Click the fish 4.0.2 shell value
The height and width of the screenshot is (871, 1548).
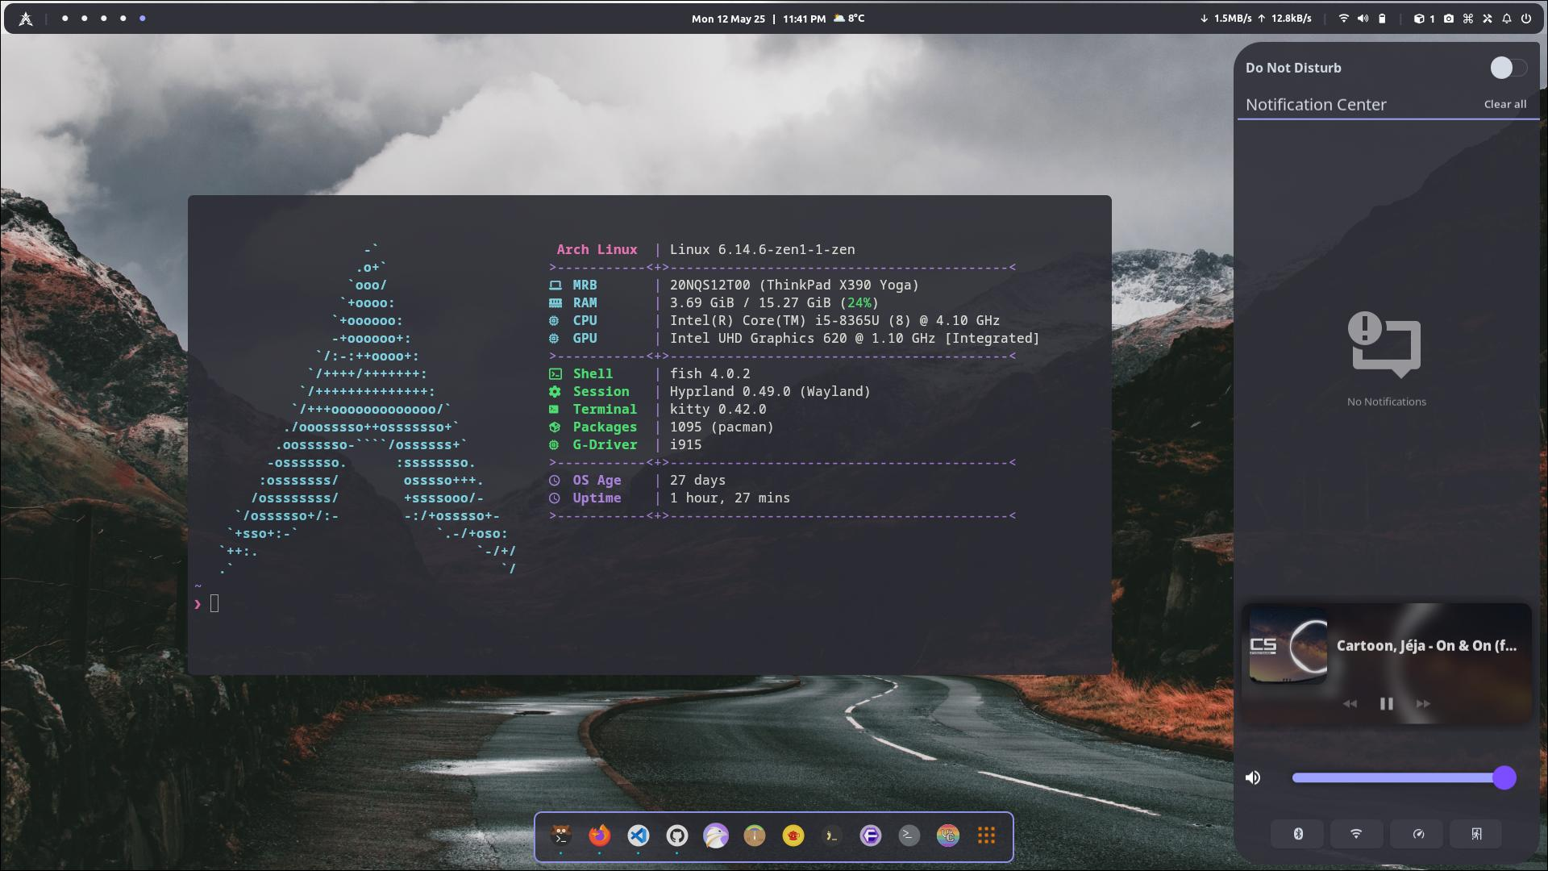[710, 374]
